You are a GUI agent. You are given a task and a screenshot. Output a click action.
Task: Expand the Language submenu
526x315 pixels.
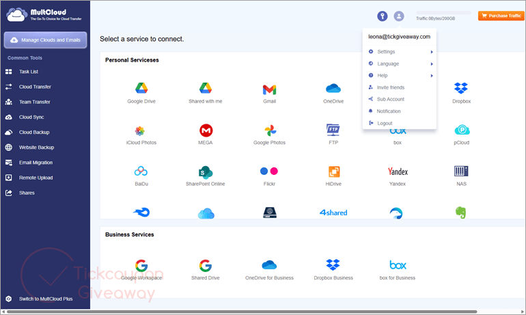(x=400, y=64)
